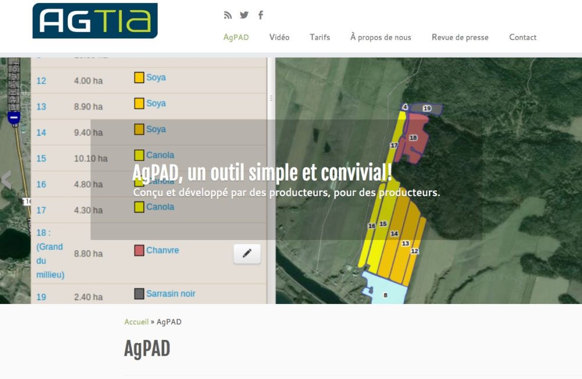The height and width of the screenshot is (379, 582).
Task: Click field 17 link in the list
Action: 41,210
